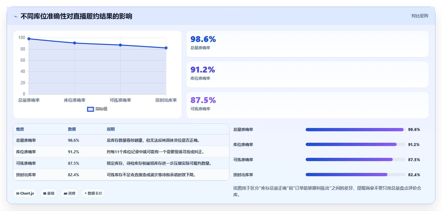This screenshot has height=211, width=442.
Task: Click the 维度 table column header
Action: [x=20, y=129]
